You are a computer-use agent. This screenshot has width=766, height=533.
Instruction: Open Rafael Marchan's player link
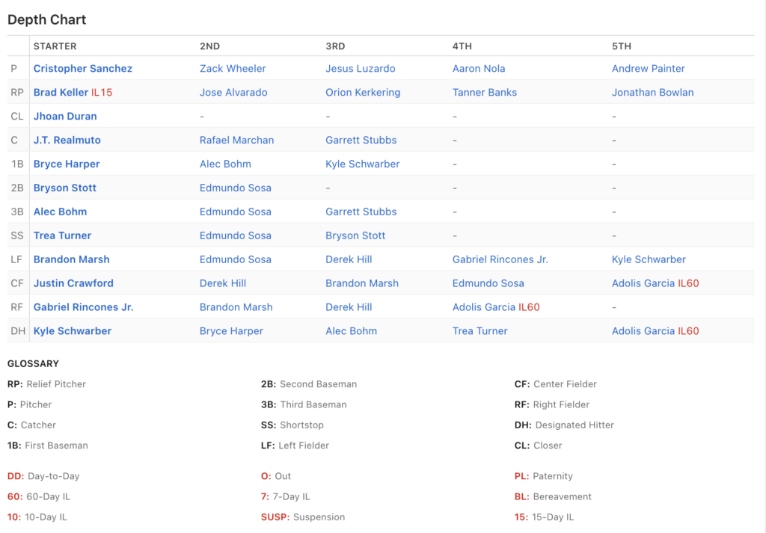pyautogui.click(x=236, y=140)
